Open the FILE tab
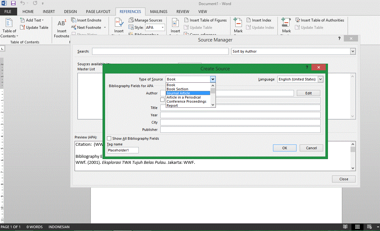 8,12
